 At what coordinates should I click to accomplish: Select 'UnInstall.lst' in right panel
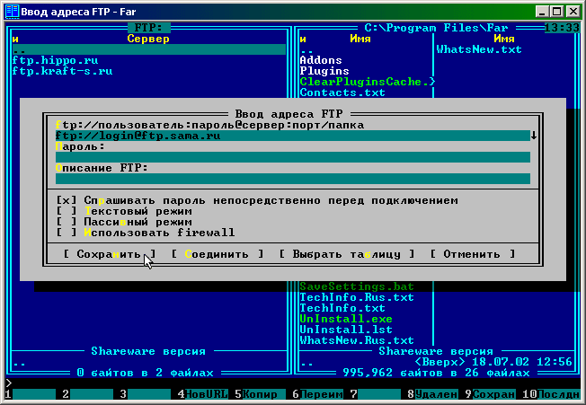point(346,330)
